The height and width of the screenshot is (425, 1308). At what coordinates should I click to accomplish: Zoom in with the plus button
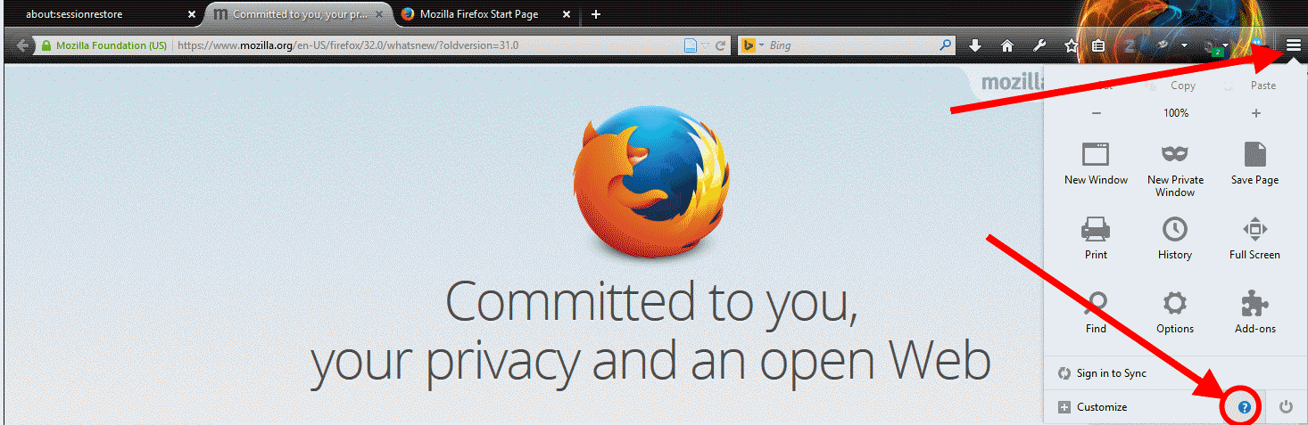pyautogui.click(x=1256, y=113)
